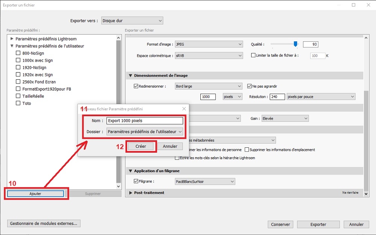Image resolution: width=376 pixels, height=235 pixels.
Task: Click Annuler in the preset dialog
Action: 170,146
